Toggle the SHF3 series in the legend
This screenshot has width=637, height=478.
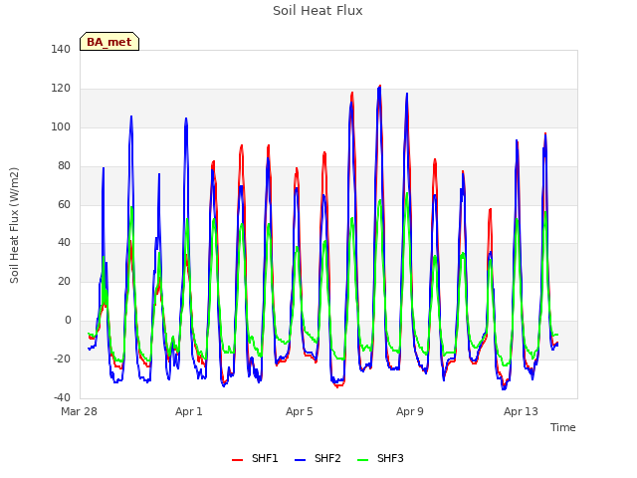[x=380, y=458]
